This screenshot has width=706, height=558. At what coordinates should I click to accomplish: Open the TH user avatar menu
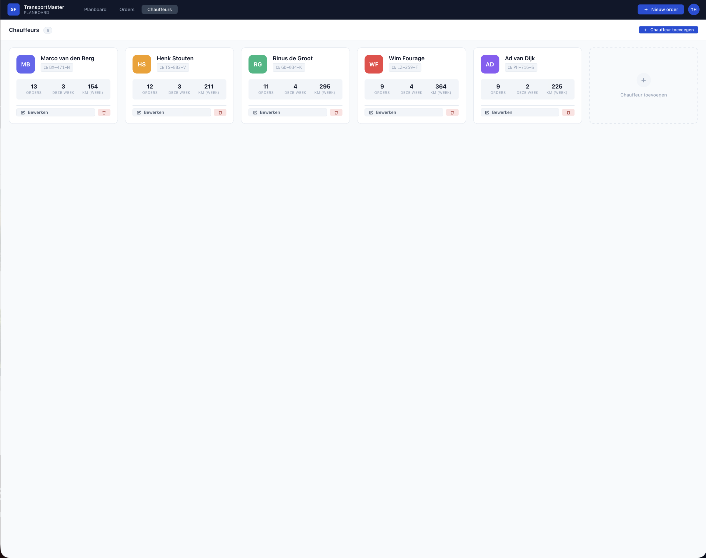pyautogui.click(x=694, y=9)
